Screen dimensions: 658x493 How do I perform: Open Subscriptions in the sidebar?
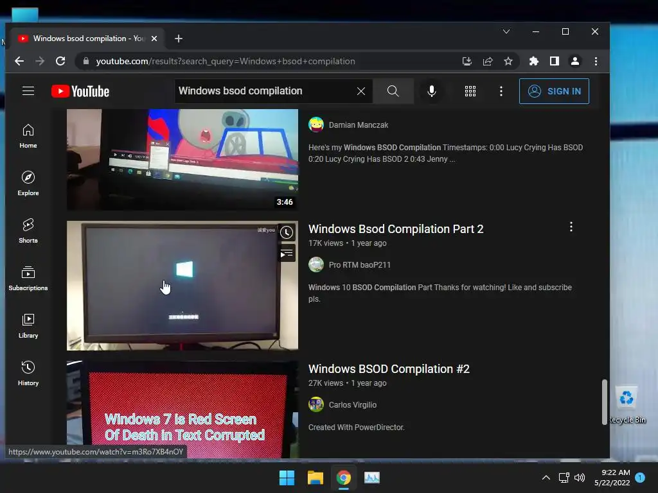(28, 279)
